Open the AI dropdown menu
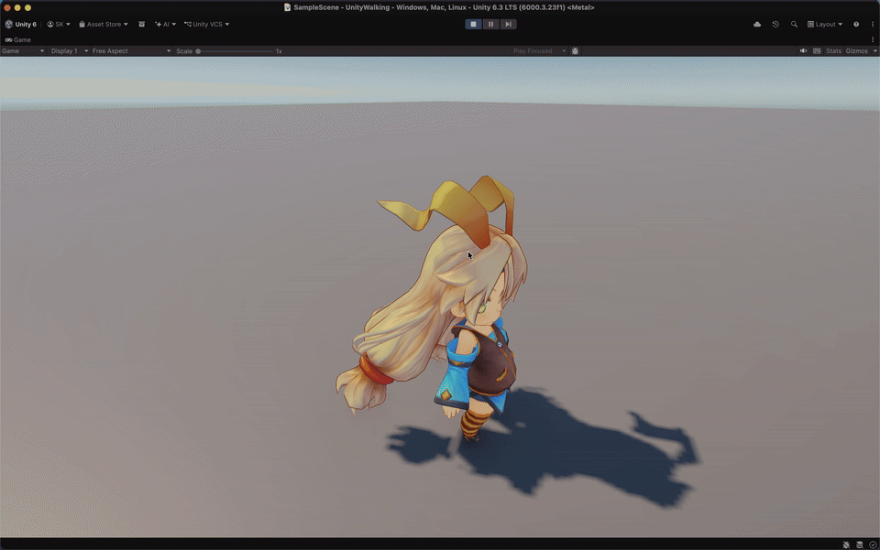Viewport: 880px width, 550px height. [166, 24]
